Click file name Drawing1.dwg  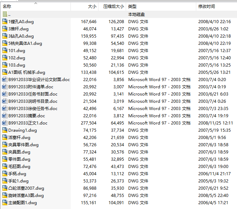[x=22, y=130]
